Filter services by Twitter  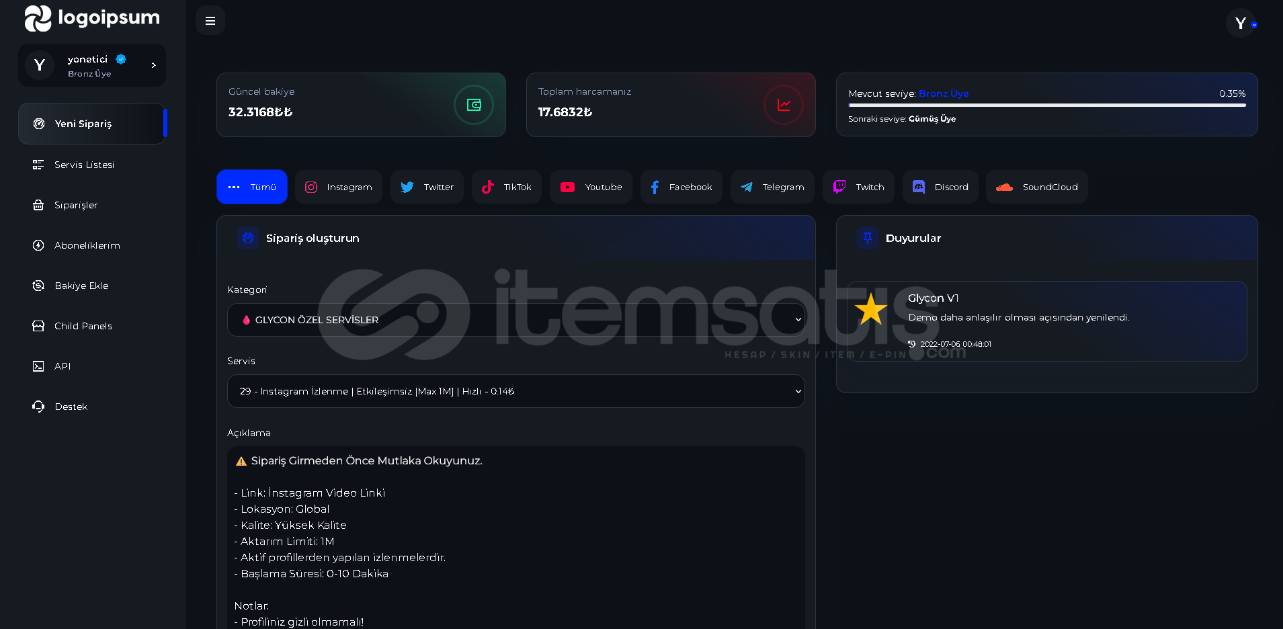pos(427,187)
